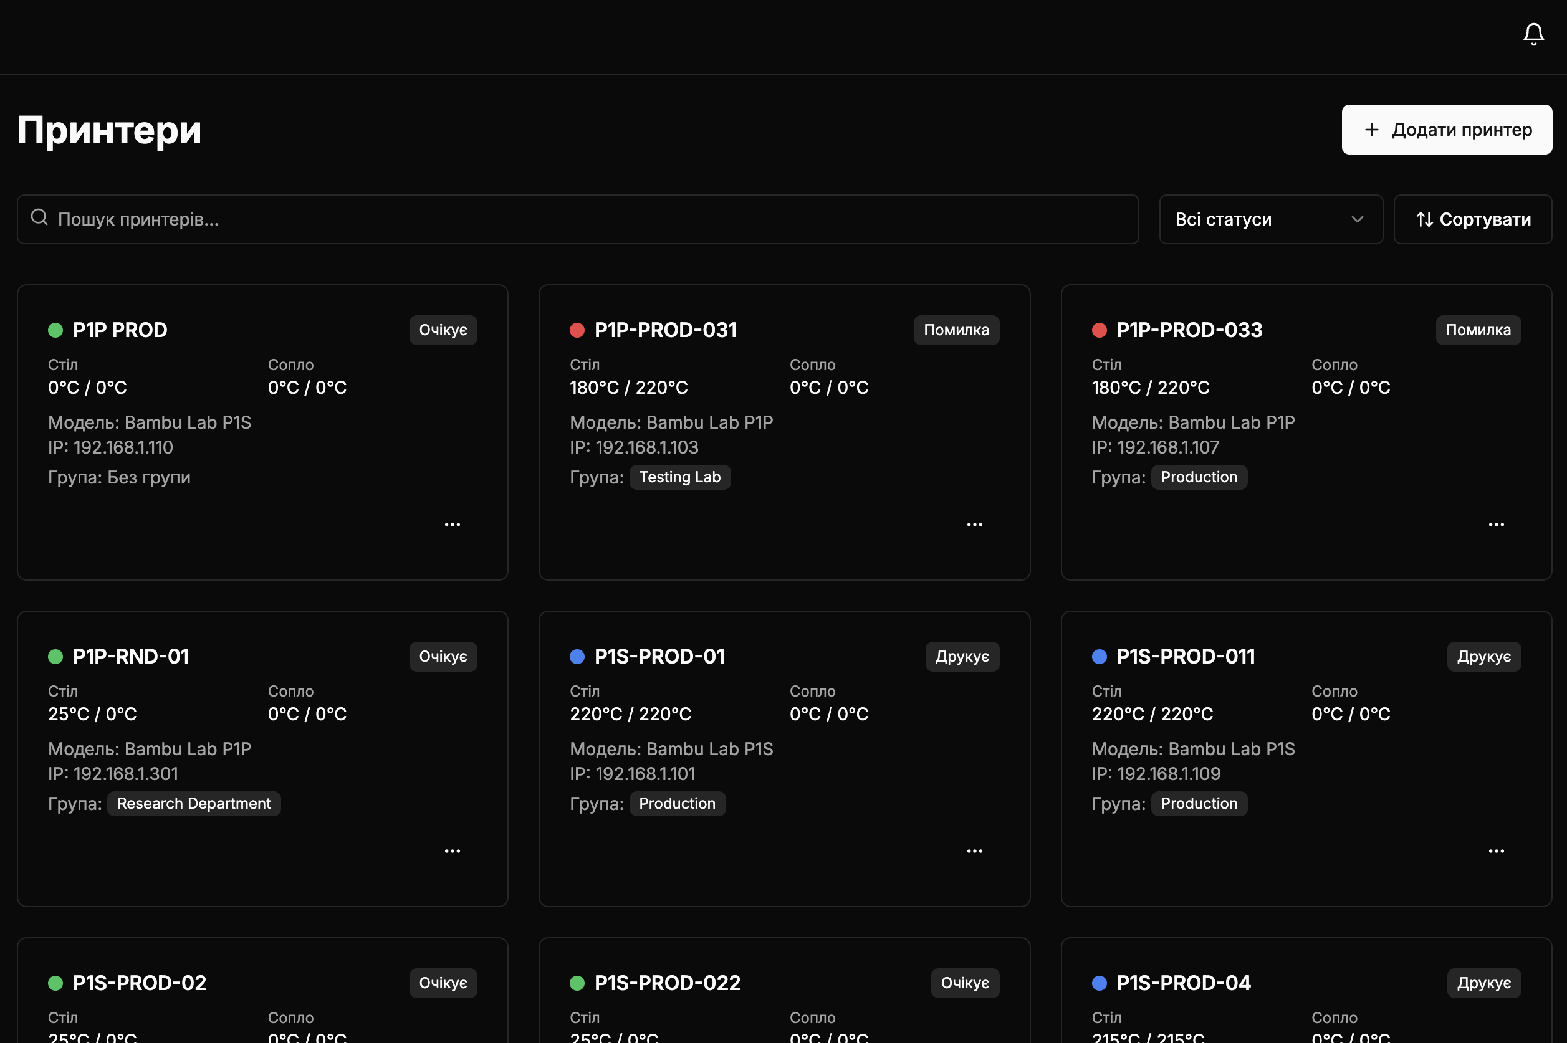
Task: Click the P1S-PROD-02 printer card title
Action: tap(139, 983)
